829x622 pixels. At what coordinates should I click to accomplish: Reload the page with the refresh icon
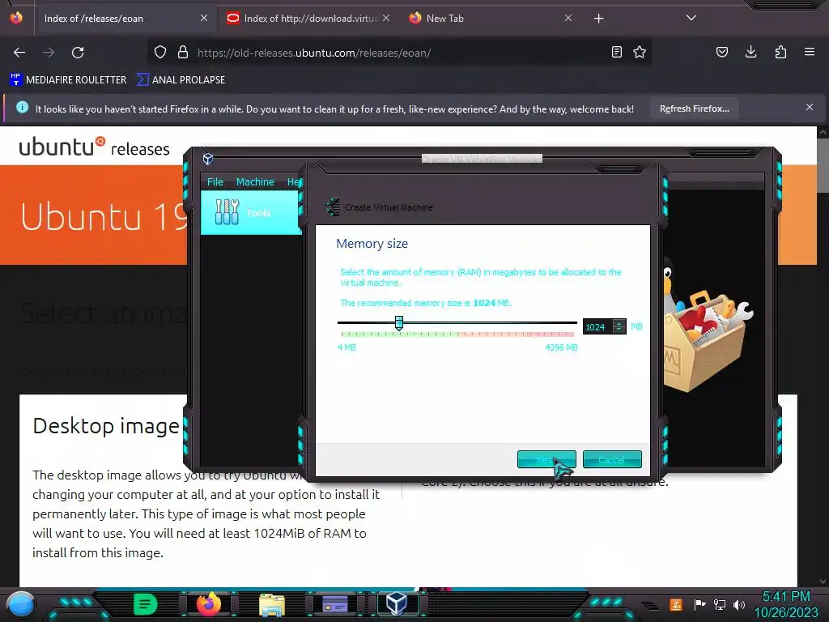78,53
